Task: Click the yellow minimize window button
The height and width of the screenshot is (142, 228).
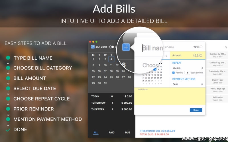Action: tap(93, 42)
